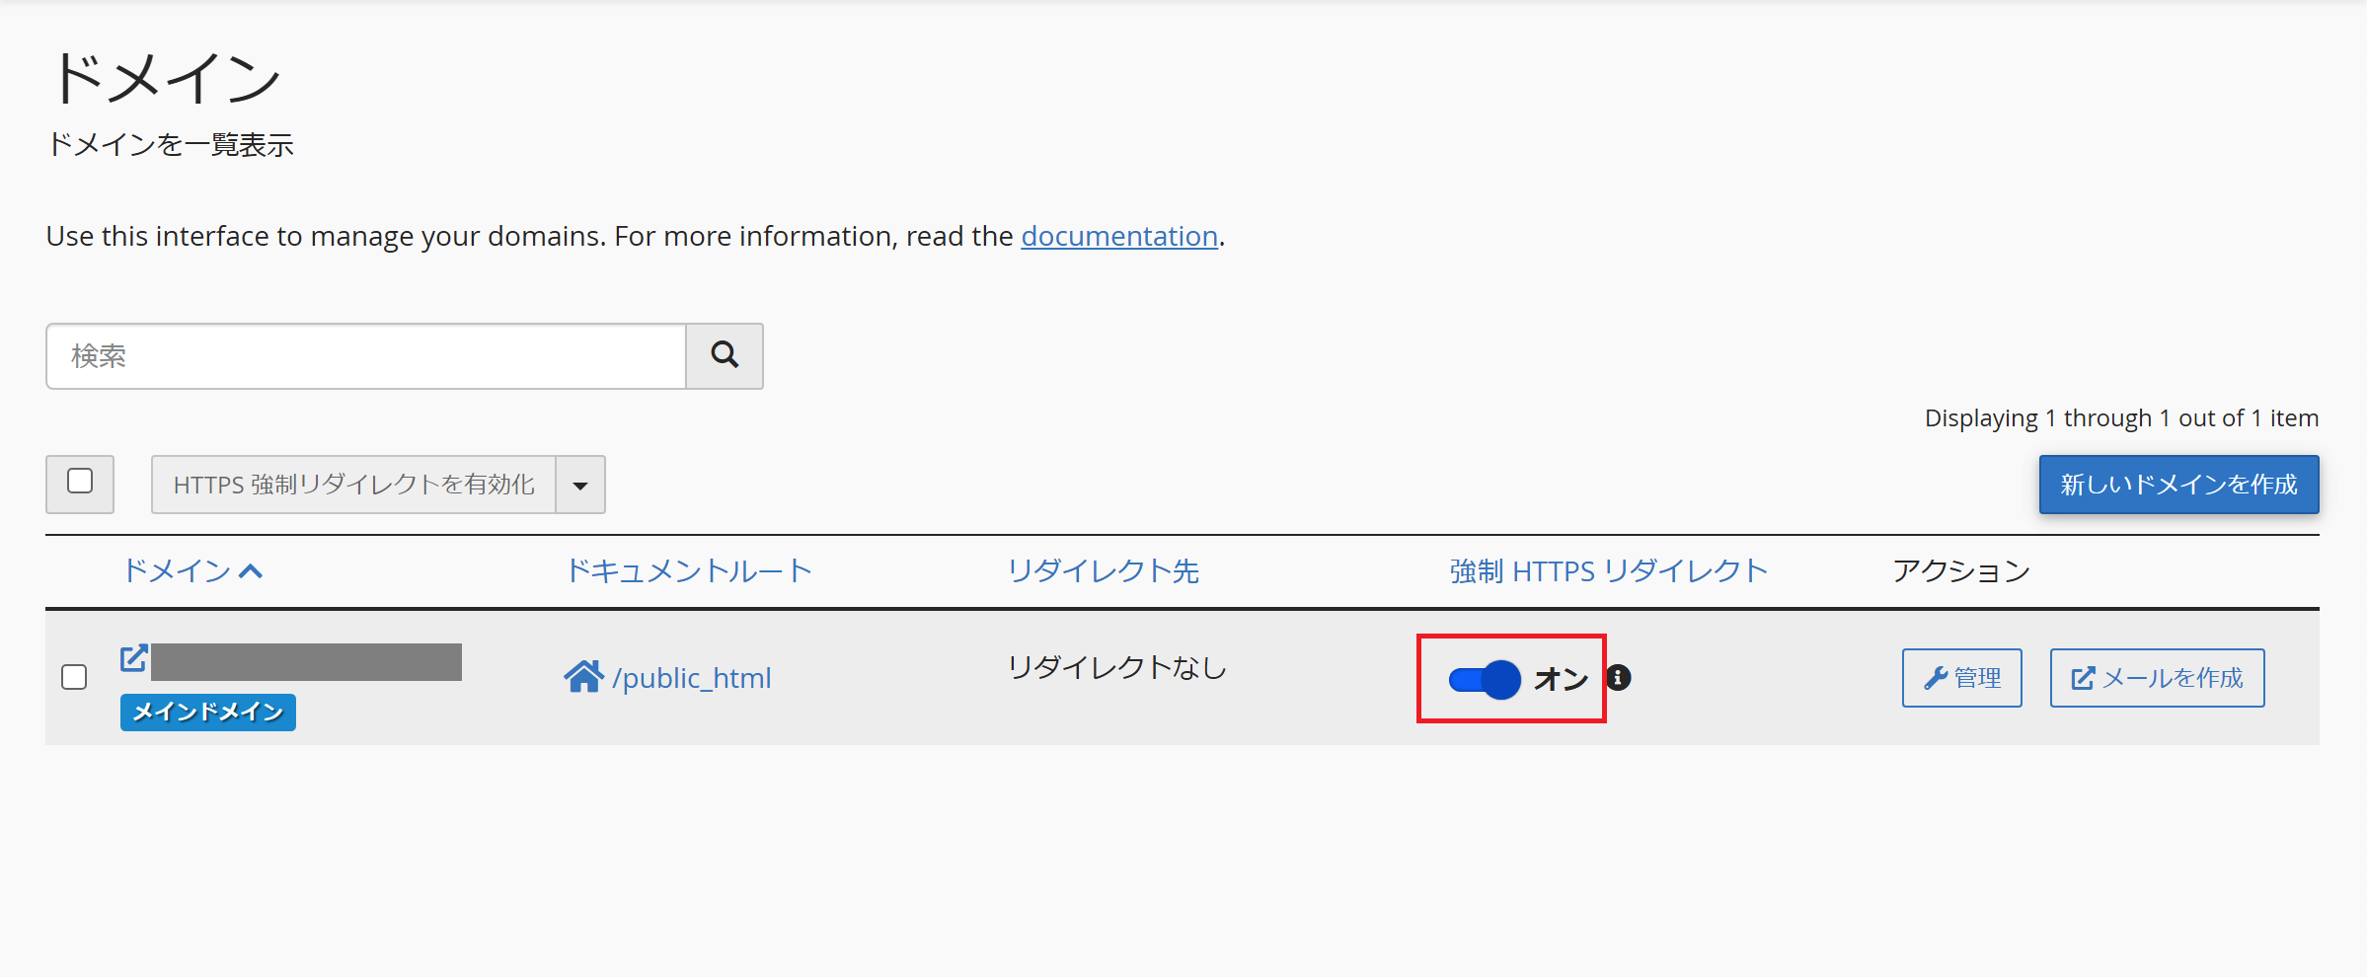Focus the 検索 search input field
2367x977 pixels.
366,355
